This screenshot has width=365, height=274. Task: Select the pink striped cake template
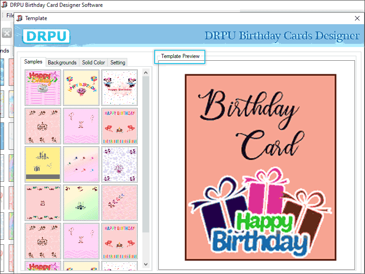coord(42,87)
